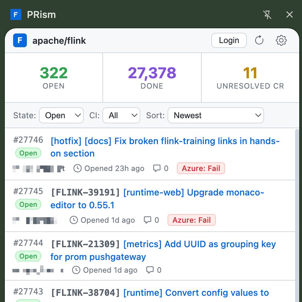This screenshot has height=302, width=302.
Task: Click the clock icon beside Opened 23h ago
Action: pos(78,168)
